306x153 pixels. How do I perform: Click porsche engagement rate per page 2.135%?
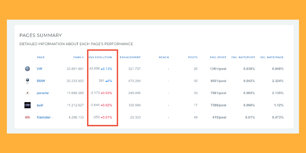278,93
